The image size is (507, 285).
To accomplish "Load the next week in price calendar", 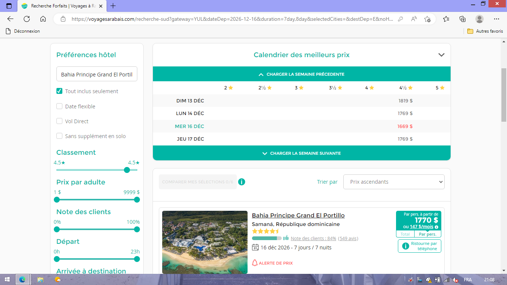I will (x=302, y=153).
